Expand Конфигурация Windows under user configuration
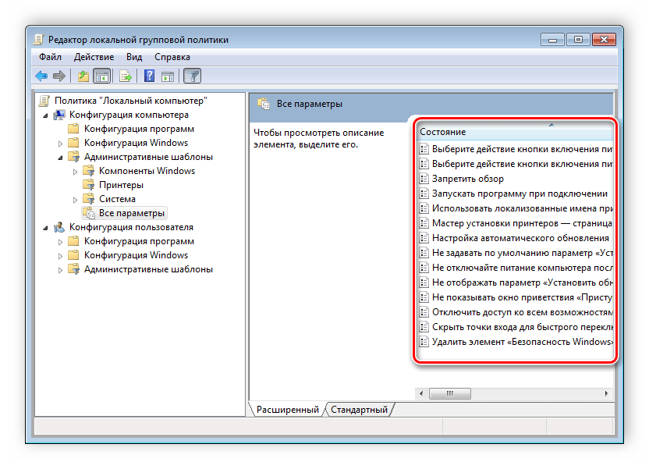Screen dimensions: 649x469 click(60, 256)
